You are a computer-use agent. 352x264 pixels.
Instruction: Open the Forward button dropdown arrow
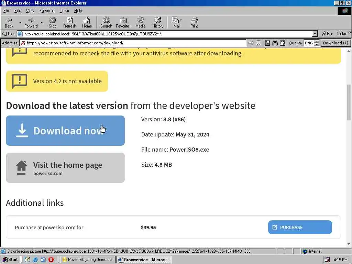coord(42,22)
